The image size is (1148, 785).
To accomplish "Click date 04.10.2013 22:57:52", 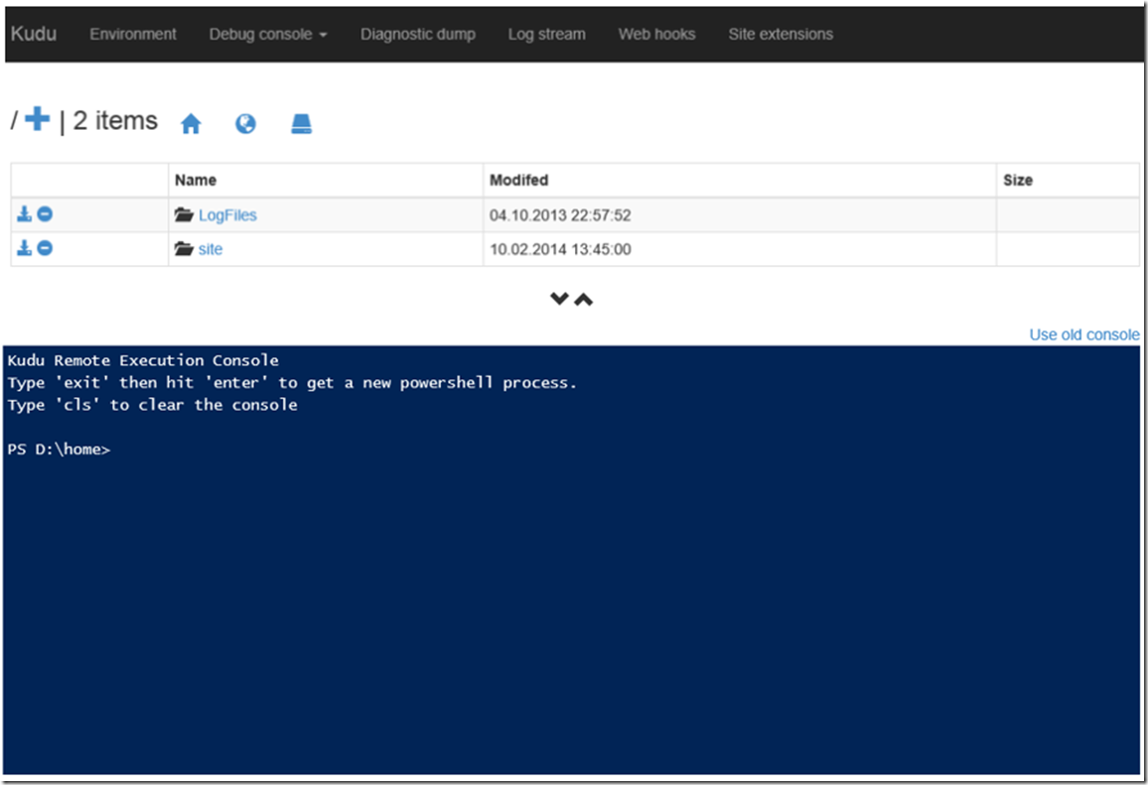I will pyautogui.click(x=560, y=215).
